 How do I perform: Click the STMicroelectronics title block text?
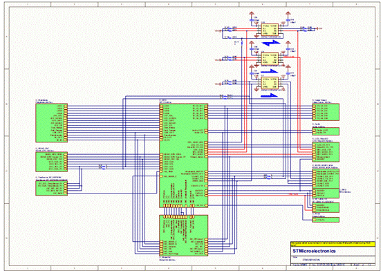click(314, 251)
